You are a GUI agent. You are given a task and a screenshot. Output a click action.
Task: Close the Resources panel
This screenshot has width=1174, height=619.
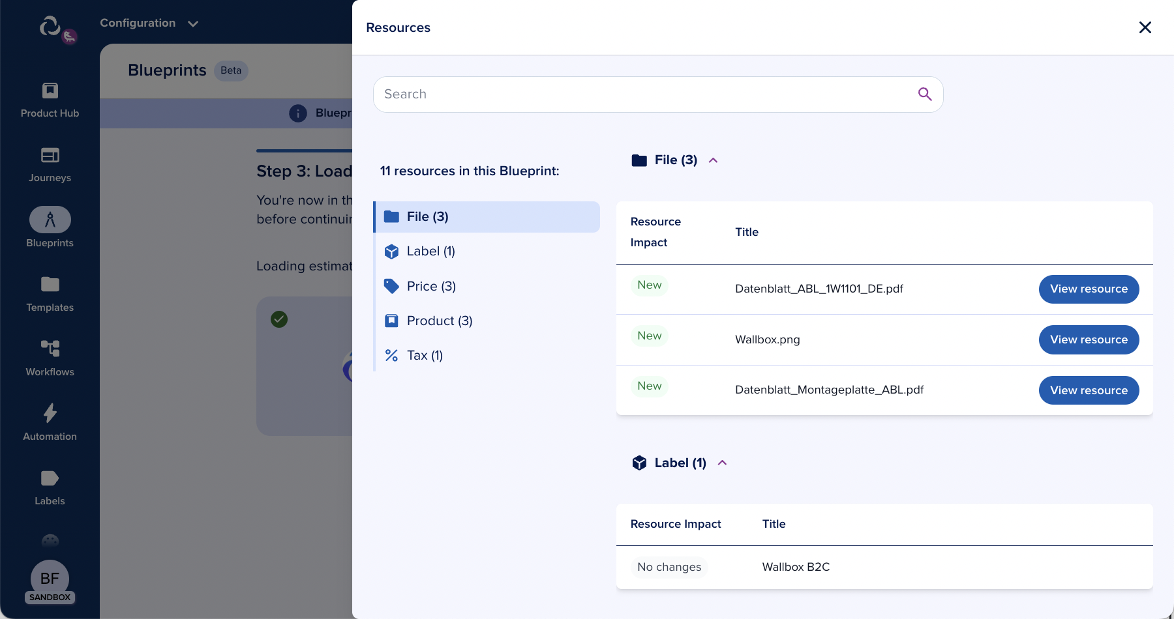[x=1145, y=27]
